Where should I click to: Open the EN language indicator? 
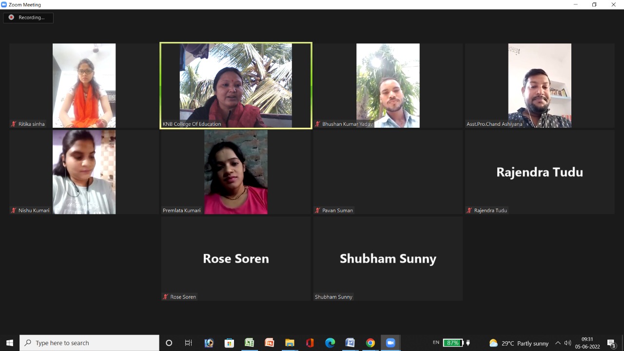(x=436, y=343)
